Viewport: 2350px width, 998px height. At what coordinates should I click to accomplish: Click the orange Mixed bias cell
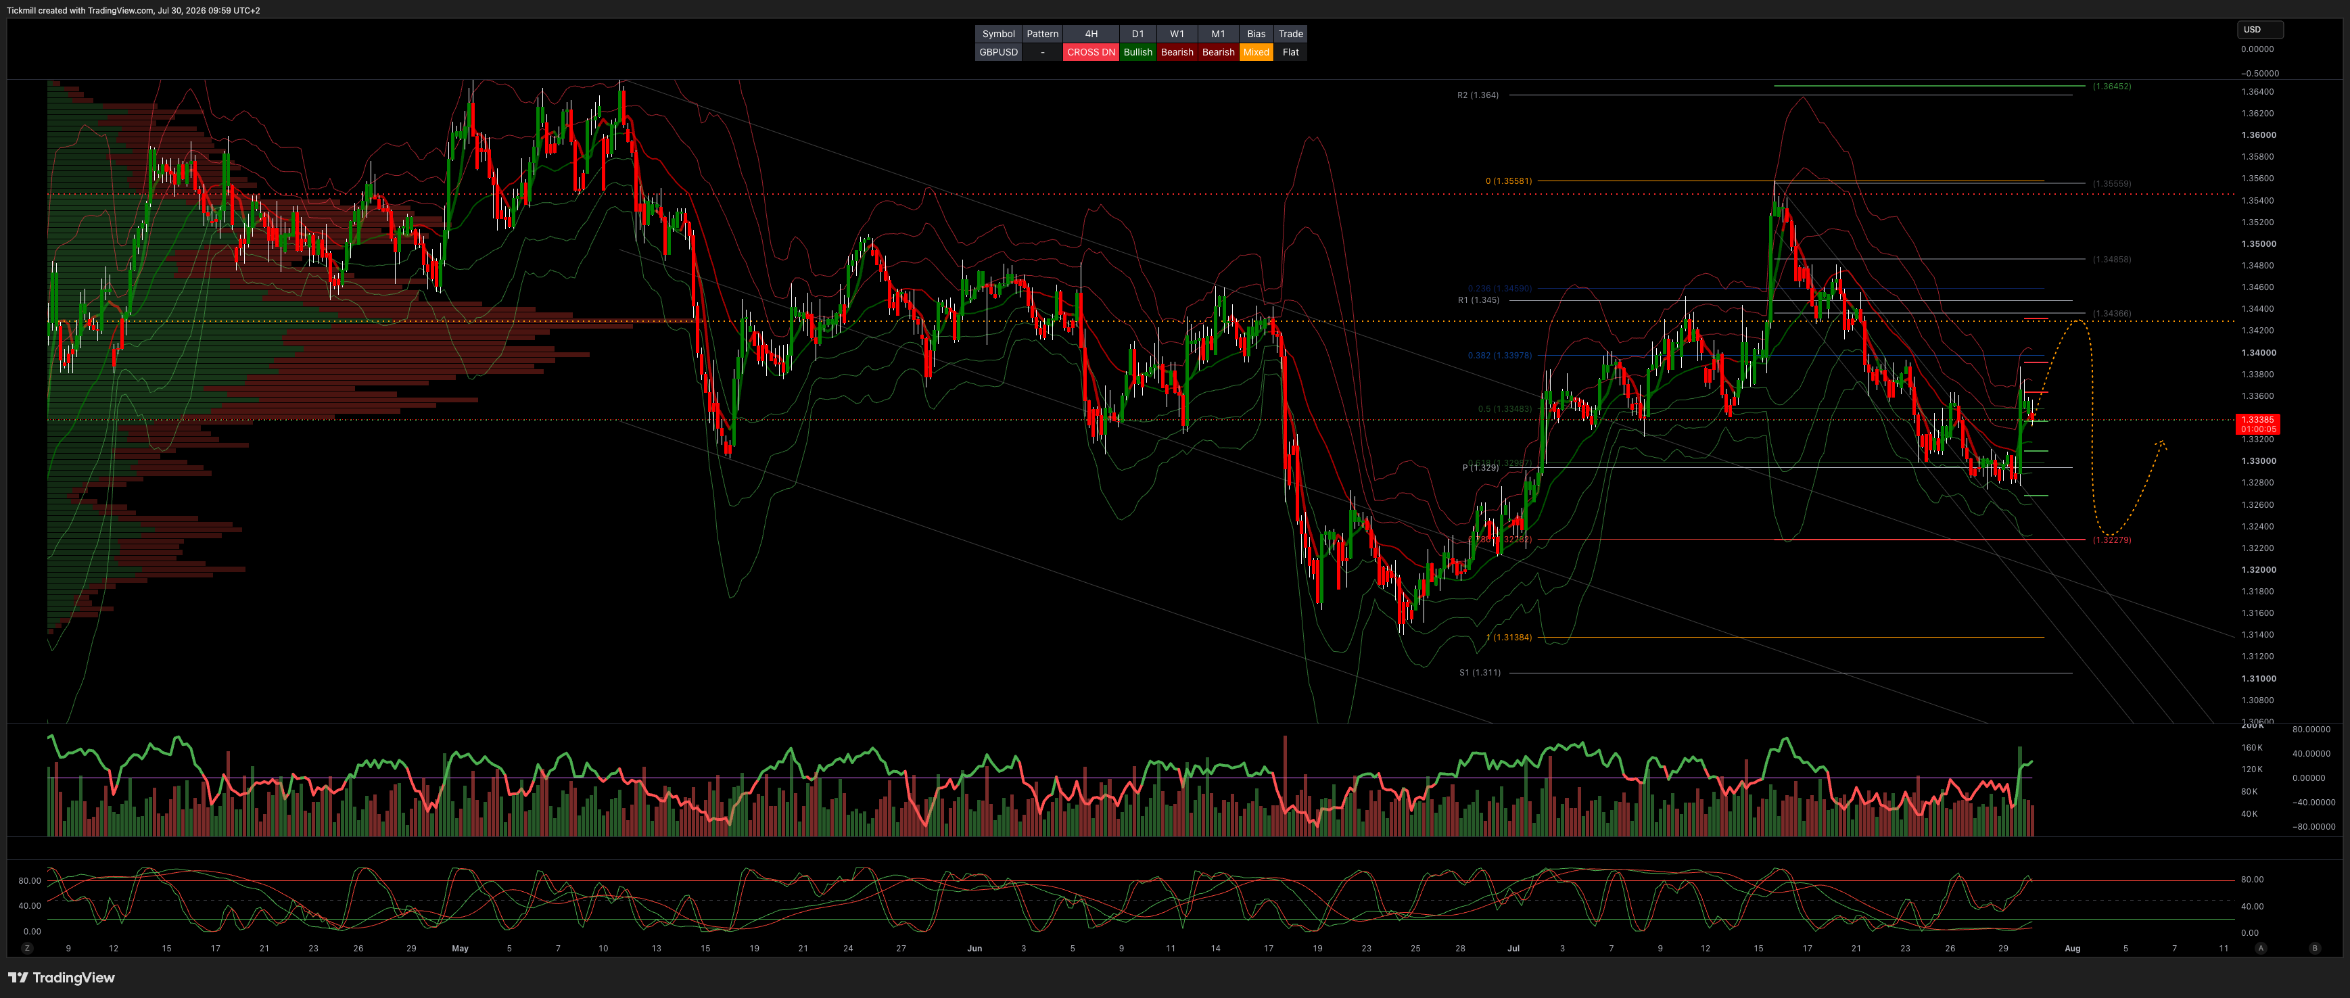1256,52
